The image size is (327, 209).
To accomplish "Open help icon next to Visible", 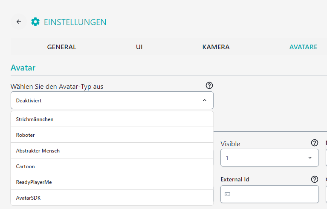I will pyautogui.click(x=315, y=143).
